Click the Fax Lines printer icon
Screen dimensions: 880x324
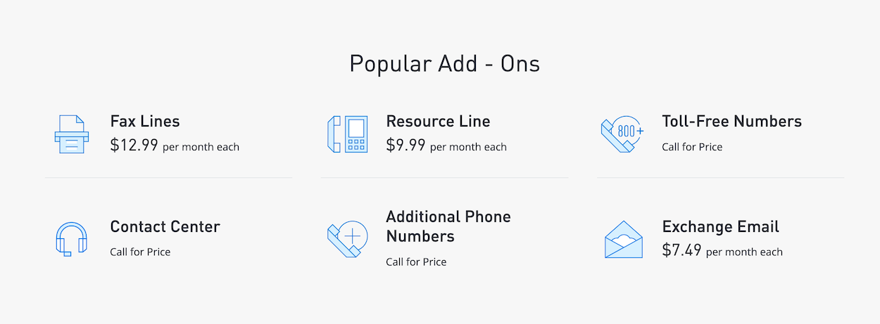click(x=72, y=134)
